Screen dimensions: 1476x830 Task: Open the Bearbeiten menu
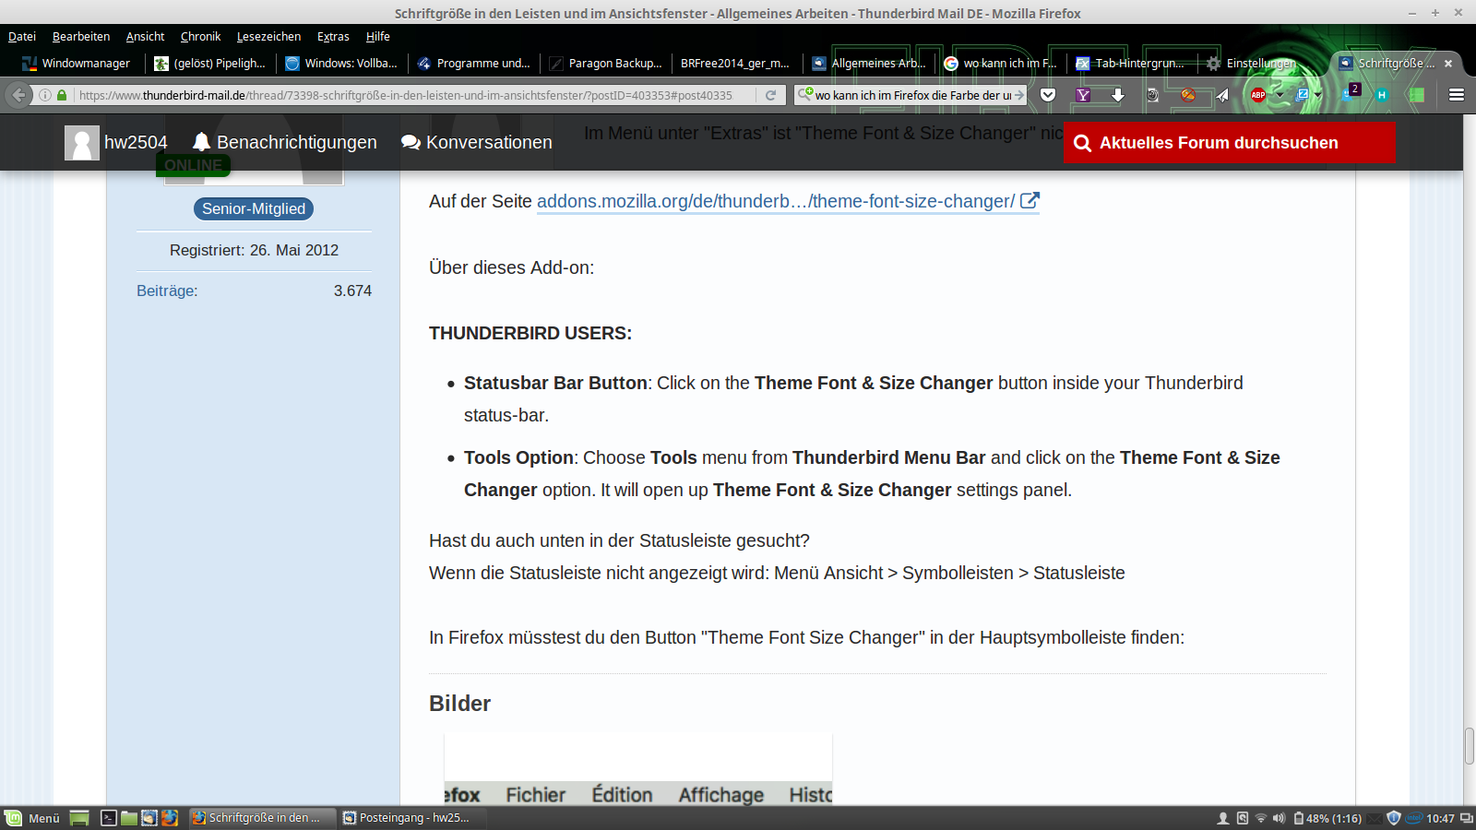tap(81, 37)
